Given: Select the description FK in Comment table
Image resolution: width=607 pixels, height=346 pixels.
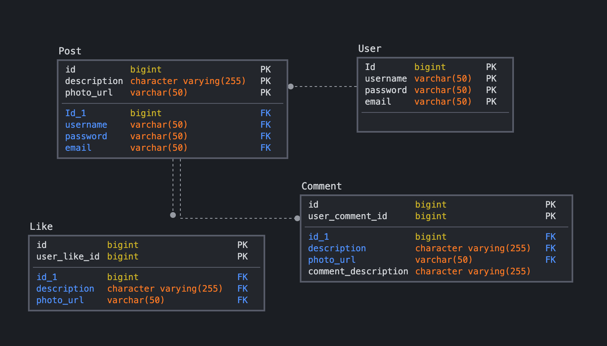Looking at the screenshot, I should point(336,248).
